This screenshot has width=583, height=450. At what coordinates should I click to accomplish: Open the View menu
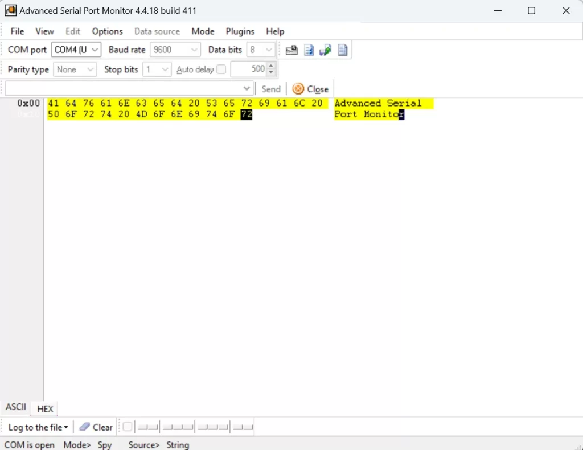(x=44, y=31)
